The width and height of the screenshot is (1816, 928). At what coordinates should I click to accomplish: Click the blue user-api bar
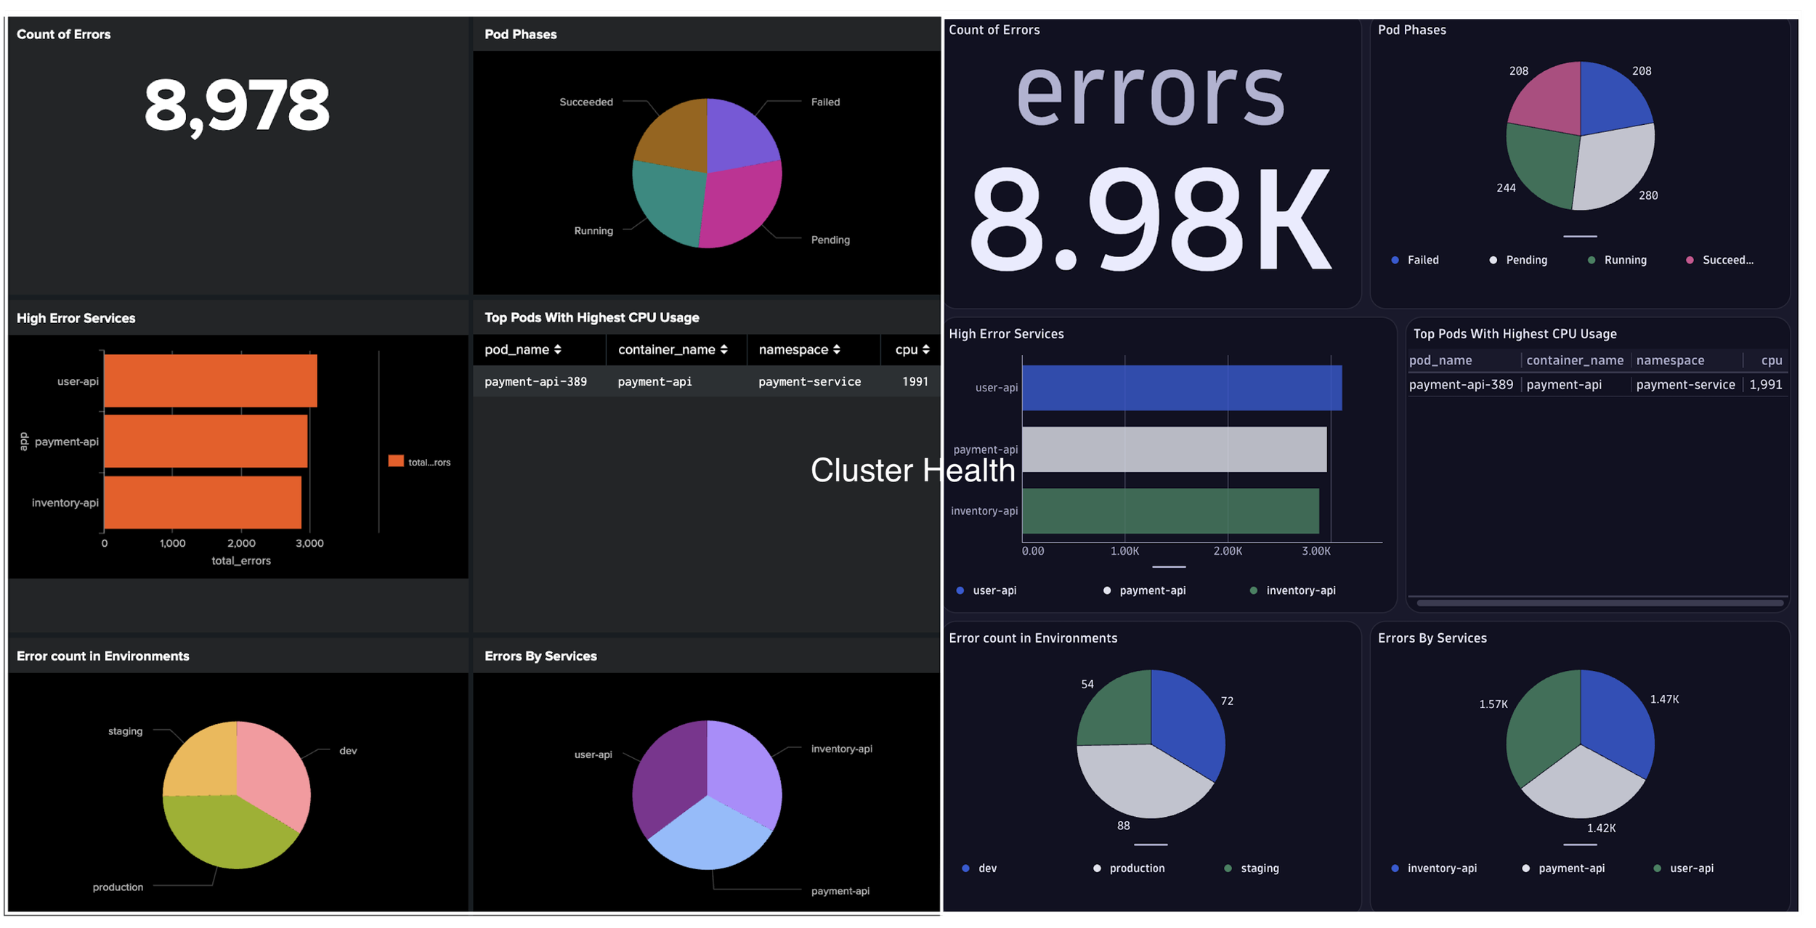tap(1181, 388)
